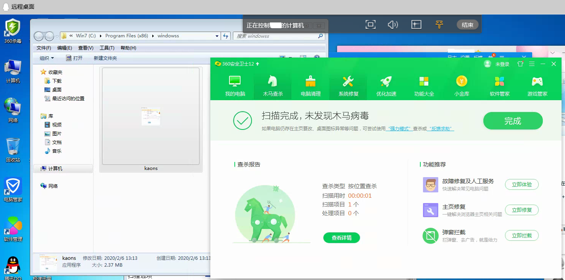Open 360 main menu hamburger icon
This screenshot has width=565, height=280.
click(531, 64)
